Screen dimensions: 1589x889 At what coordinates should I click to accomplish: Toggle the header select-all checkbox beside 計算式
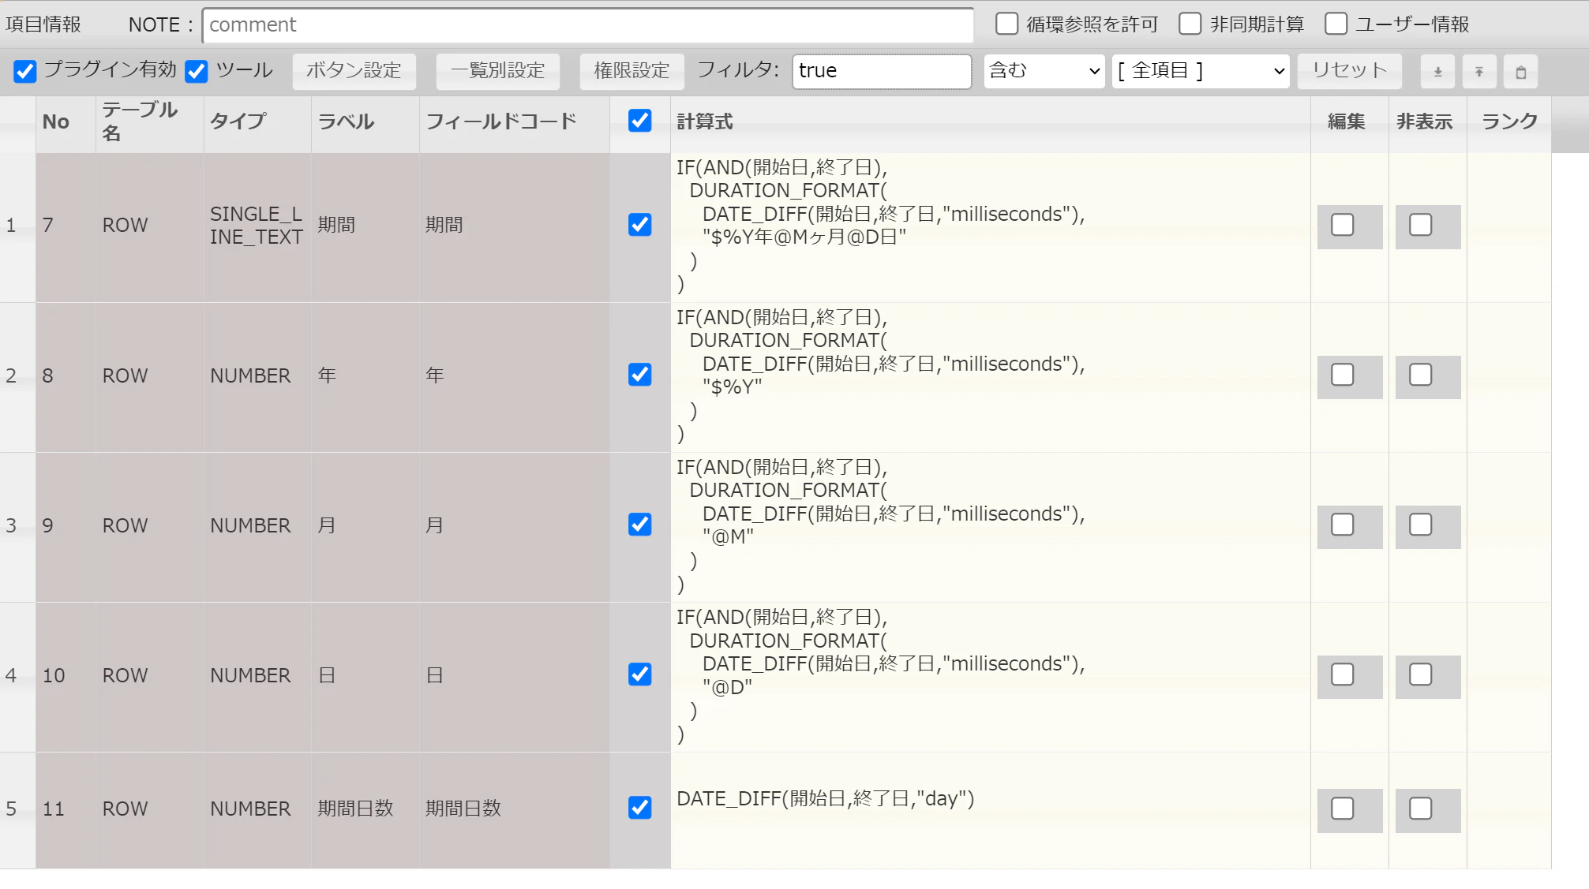click(x=640, y=121)
